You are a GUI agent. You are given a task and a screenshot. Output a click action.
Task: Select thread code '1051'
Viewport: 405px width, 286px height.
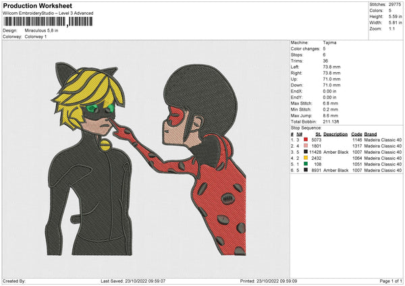click(x=357, y=165)
